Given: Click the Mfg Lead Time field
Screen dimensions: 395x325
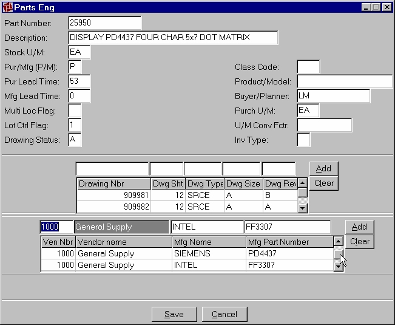Looking at the screenshot, I should (79, 96).
